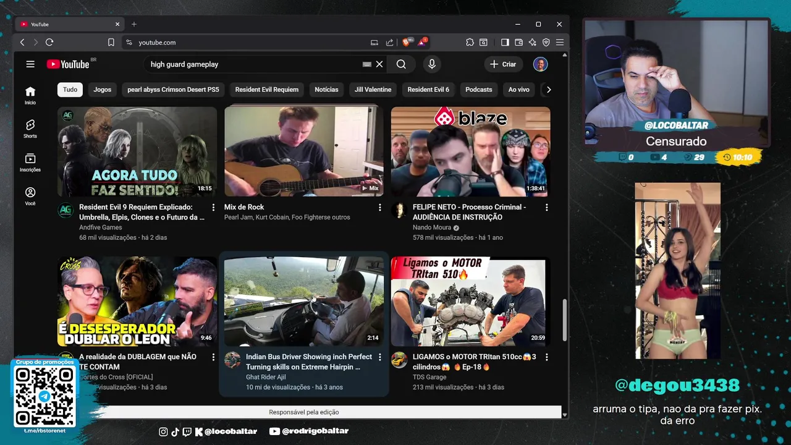
Task: Select the Notícias filter chip
Action: (x=326, y=90)
